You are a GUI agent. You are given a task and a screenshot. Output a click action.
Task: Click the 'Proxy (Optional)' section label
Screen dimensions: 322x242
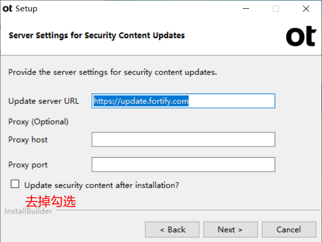[x=39, y=122]
